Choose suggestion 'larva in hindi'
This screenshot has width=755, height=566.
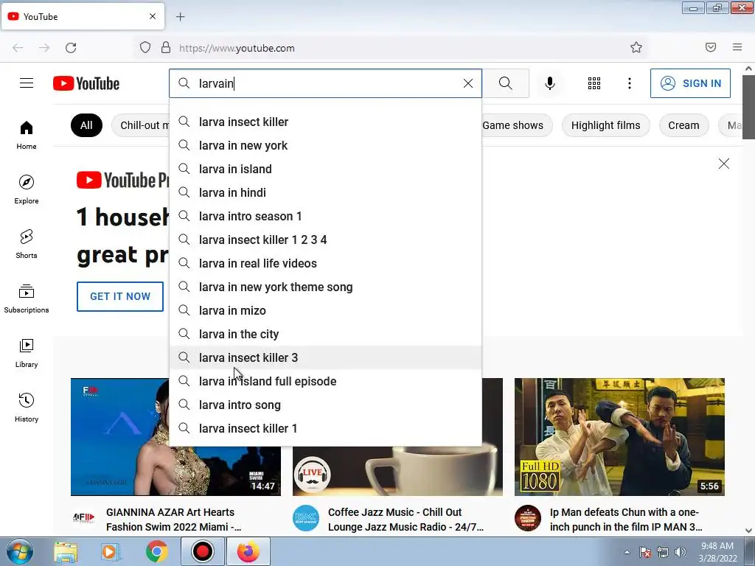[x=325, y=192]
